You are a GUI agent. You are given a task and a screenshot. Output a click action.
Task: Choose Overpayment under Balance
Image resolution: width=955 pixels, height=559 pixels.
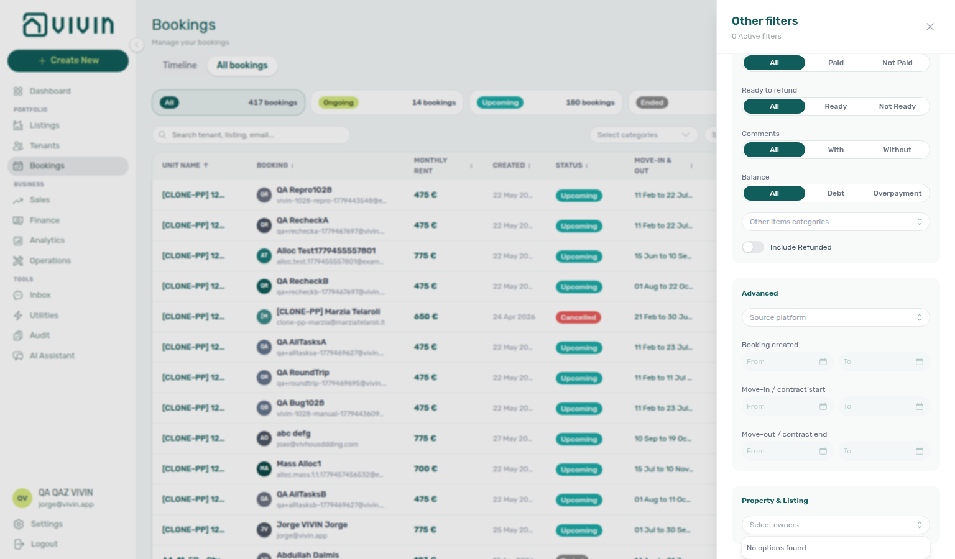pyautogui.click(x=897, y=193)
